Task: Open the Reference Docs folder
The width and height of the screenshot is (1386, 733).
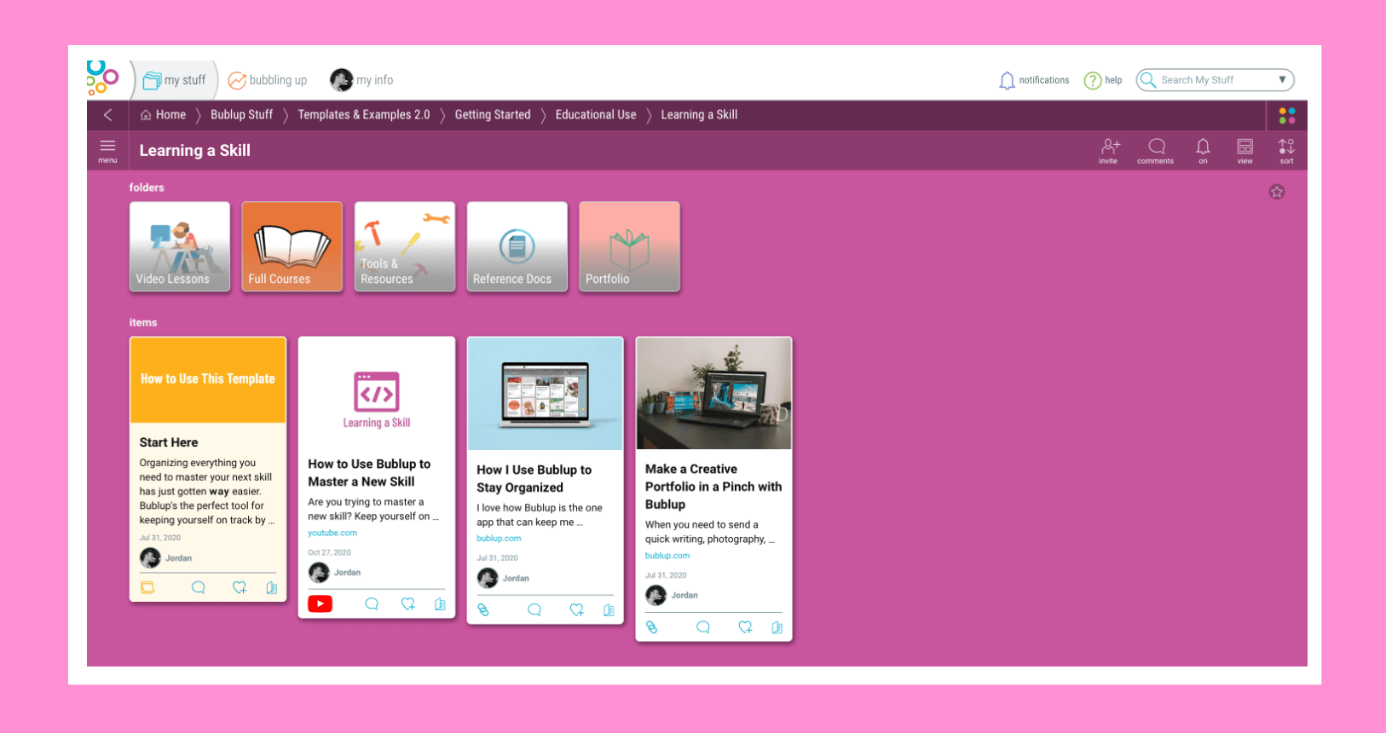Action: [517, 246]
